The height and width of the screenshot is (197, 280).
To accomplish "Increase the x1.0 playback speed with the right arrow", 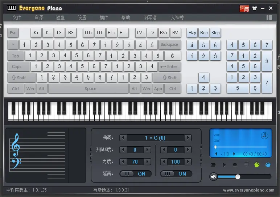I will pos(234,154).
